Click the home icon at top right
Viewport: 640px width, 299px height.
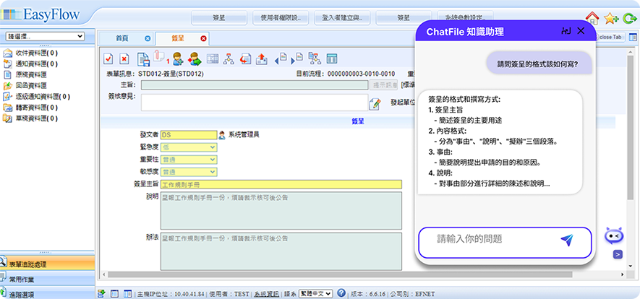pyautogui.click(x=592, y=18)
